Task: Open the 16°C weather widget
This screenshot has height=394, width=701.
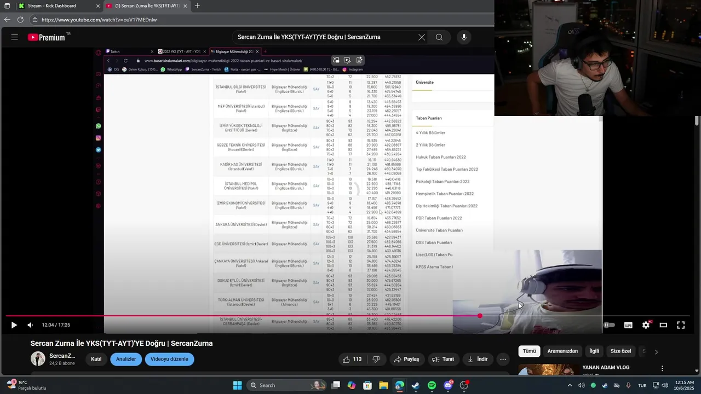Action: (x=26, y=385)
